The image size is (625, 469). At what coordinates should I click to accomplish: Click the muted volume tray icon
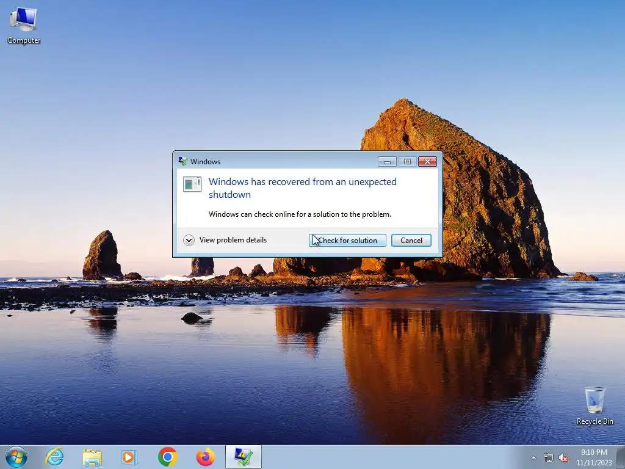pyautogui.click(x=563, y=458)
